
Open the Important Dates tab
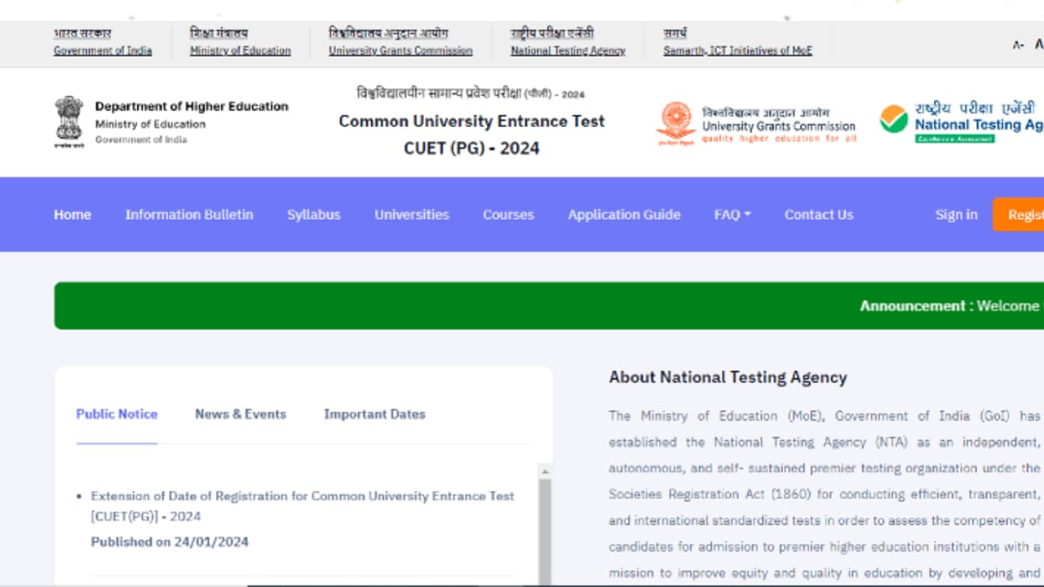(374, 414)
